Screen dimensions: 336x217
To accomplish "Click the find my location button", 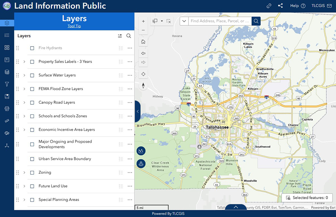I will tap(143, 74).
